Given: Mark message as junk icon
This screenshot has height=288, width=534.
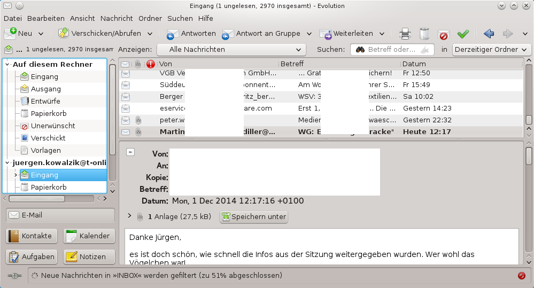Looking at the screenshot, I should tap(444, 33).
